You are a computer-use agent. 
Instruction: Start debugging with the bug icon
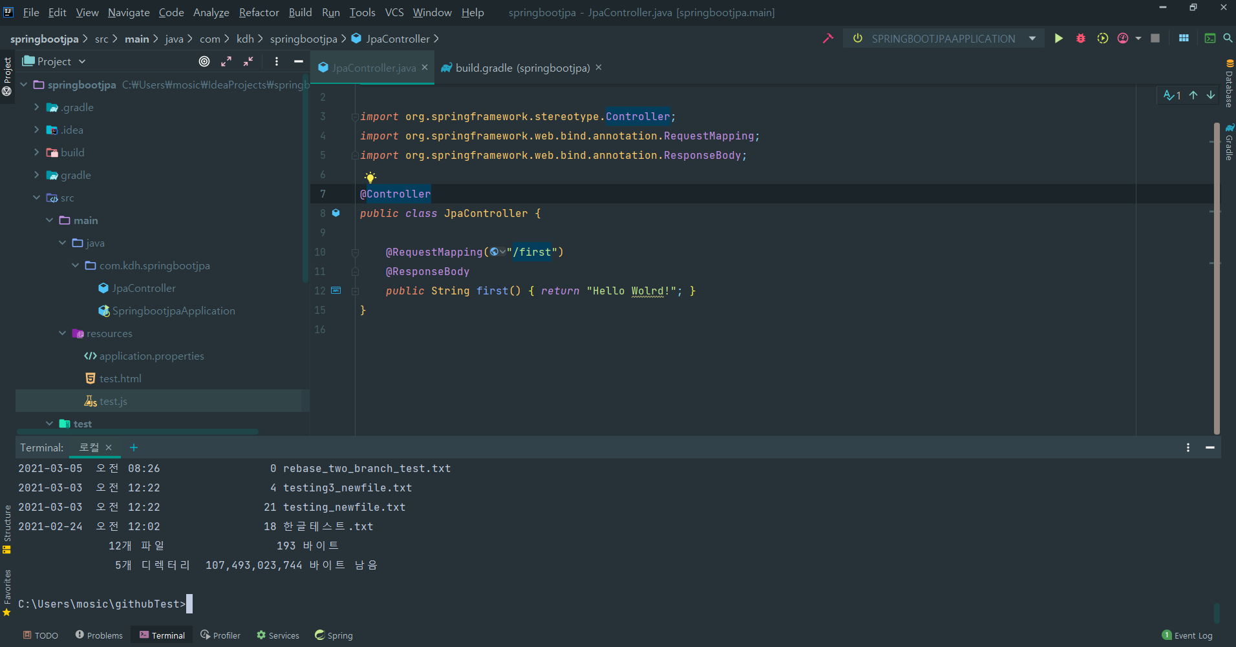[1081, 39]
